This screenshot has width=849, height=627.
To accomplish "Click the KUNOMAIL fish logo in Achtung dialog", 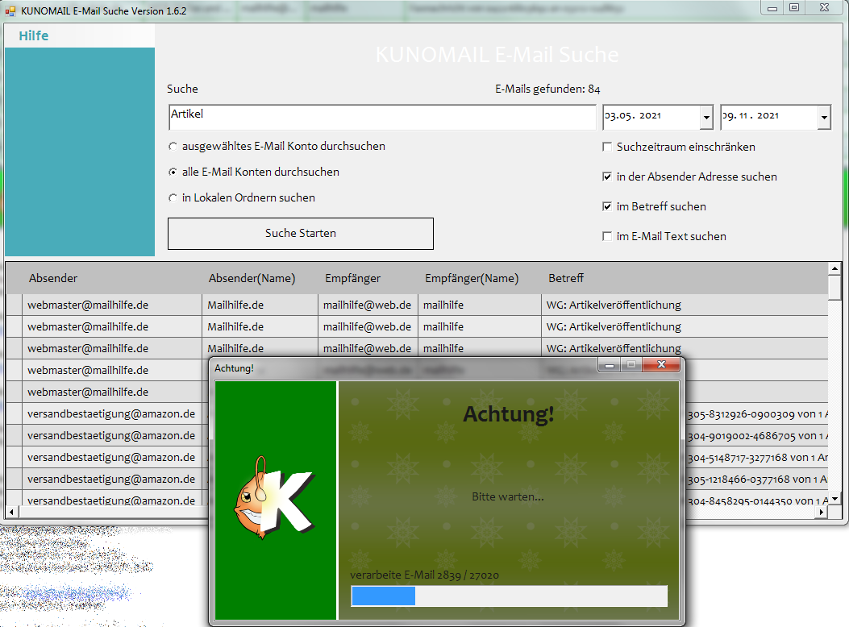I will point(274,498).
